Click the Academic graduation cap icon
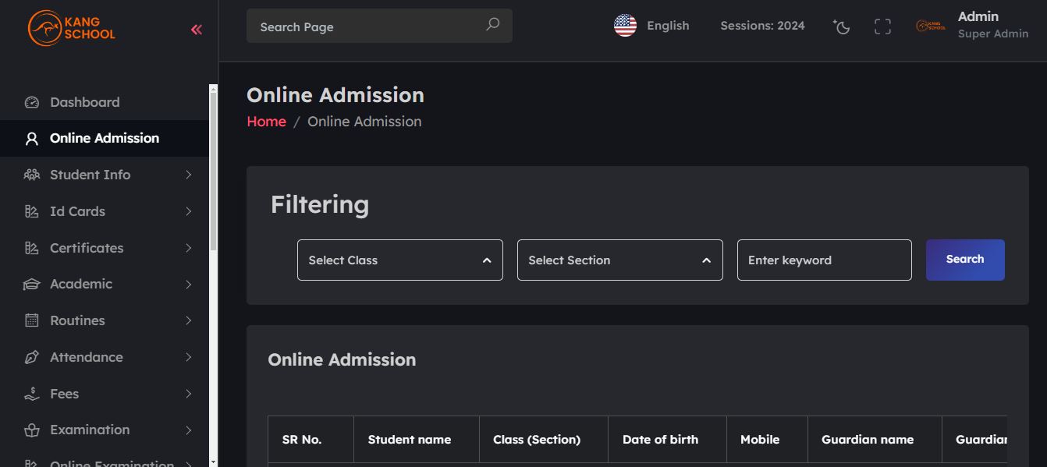Viewport: 1047px width, 467px height. (32, 285)
